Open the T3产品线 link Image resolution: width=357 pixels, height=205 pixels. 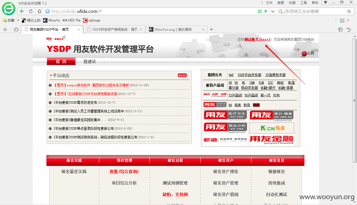[235, 95]
